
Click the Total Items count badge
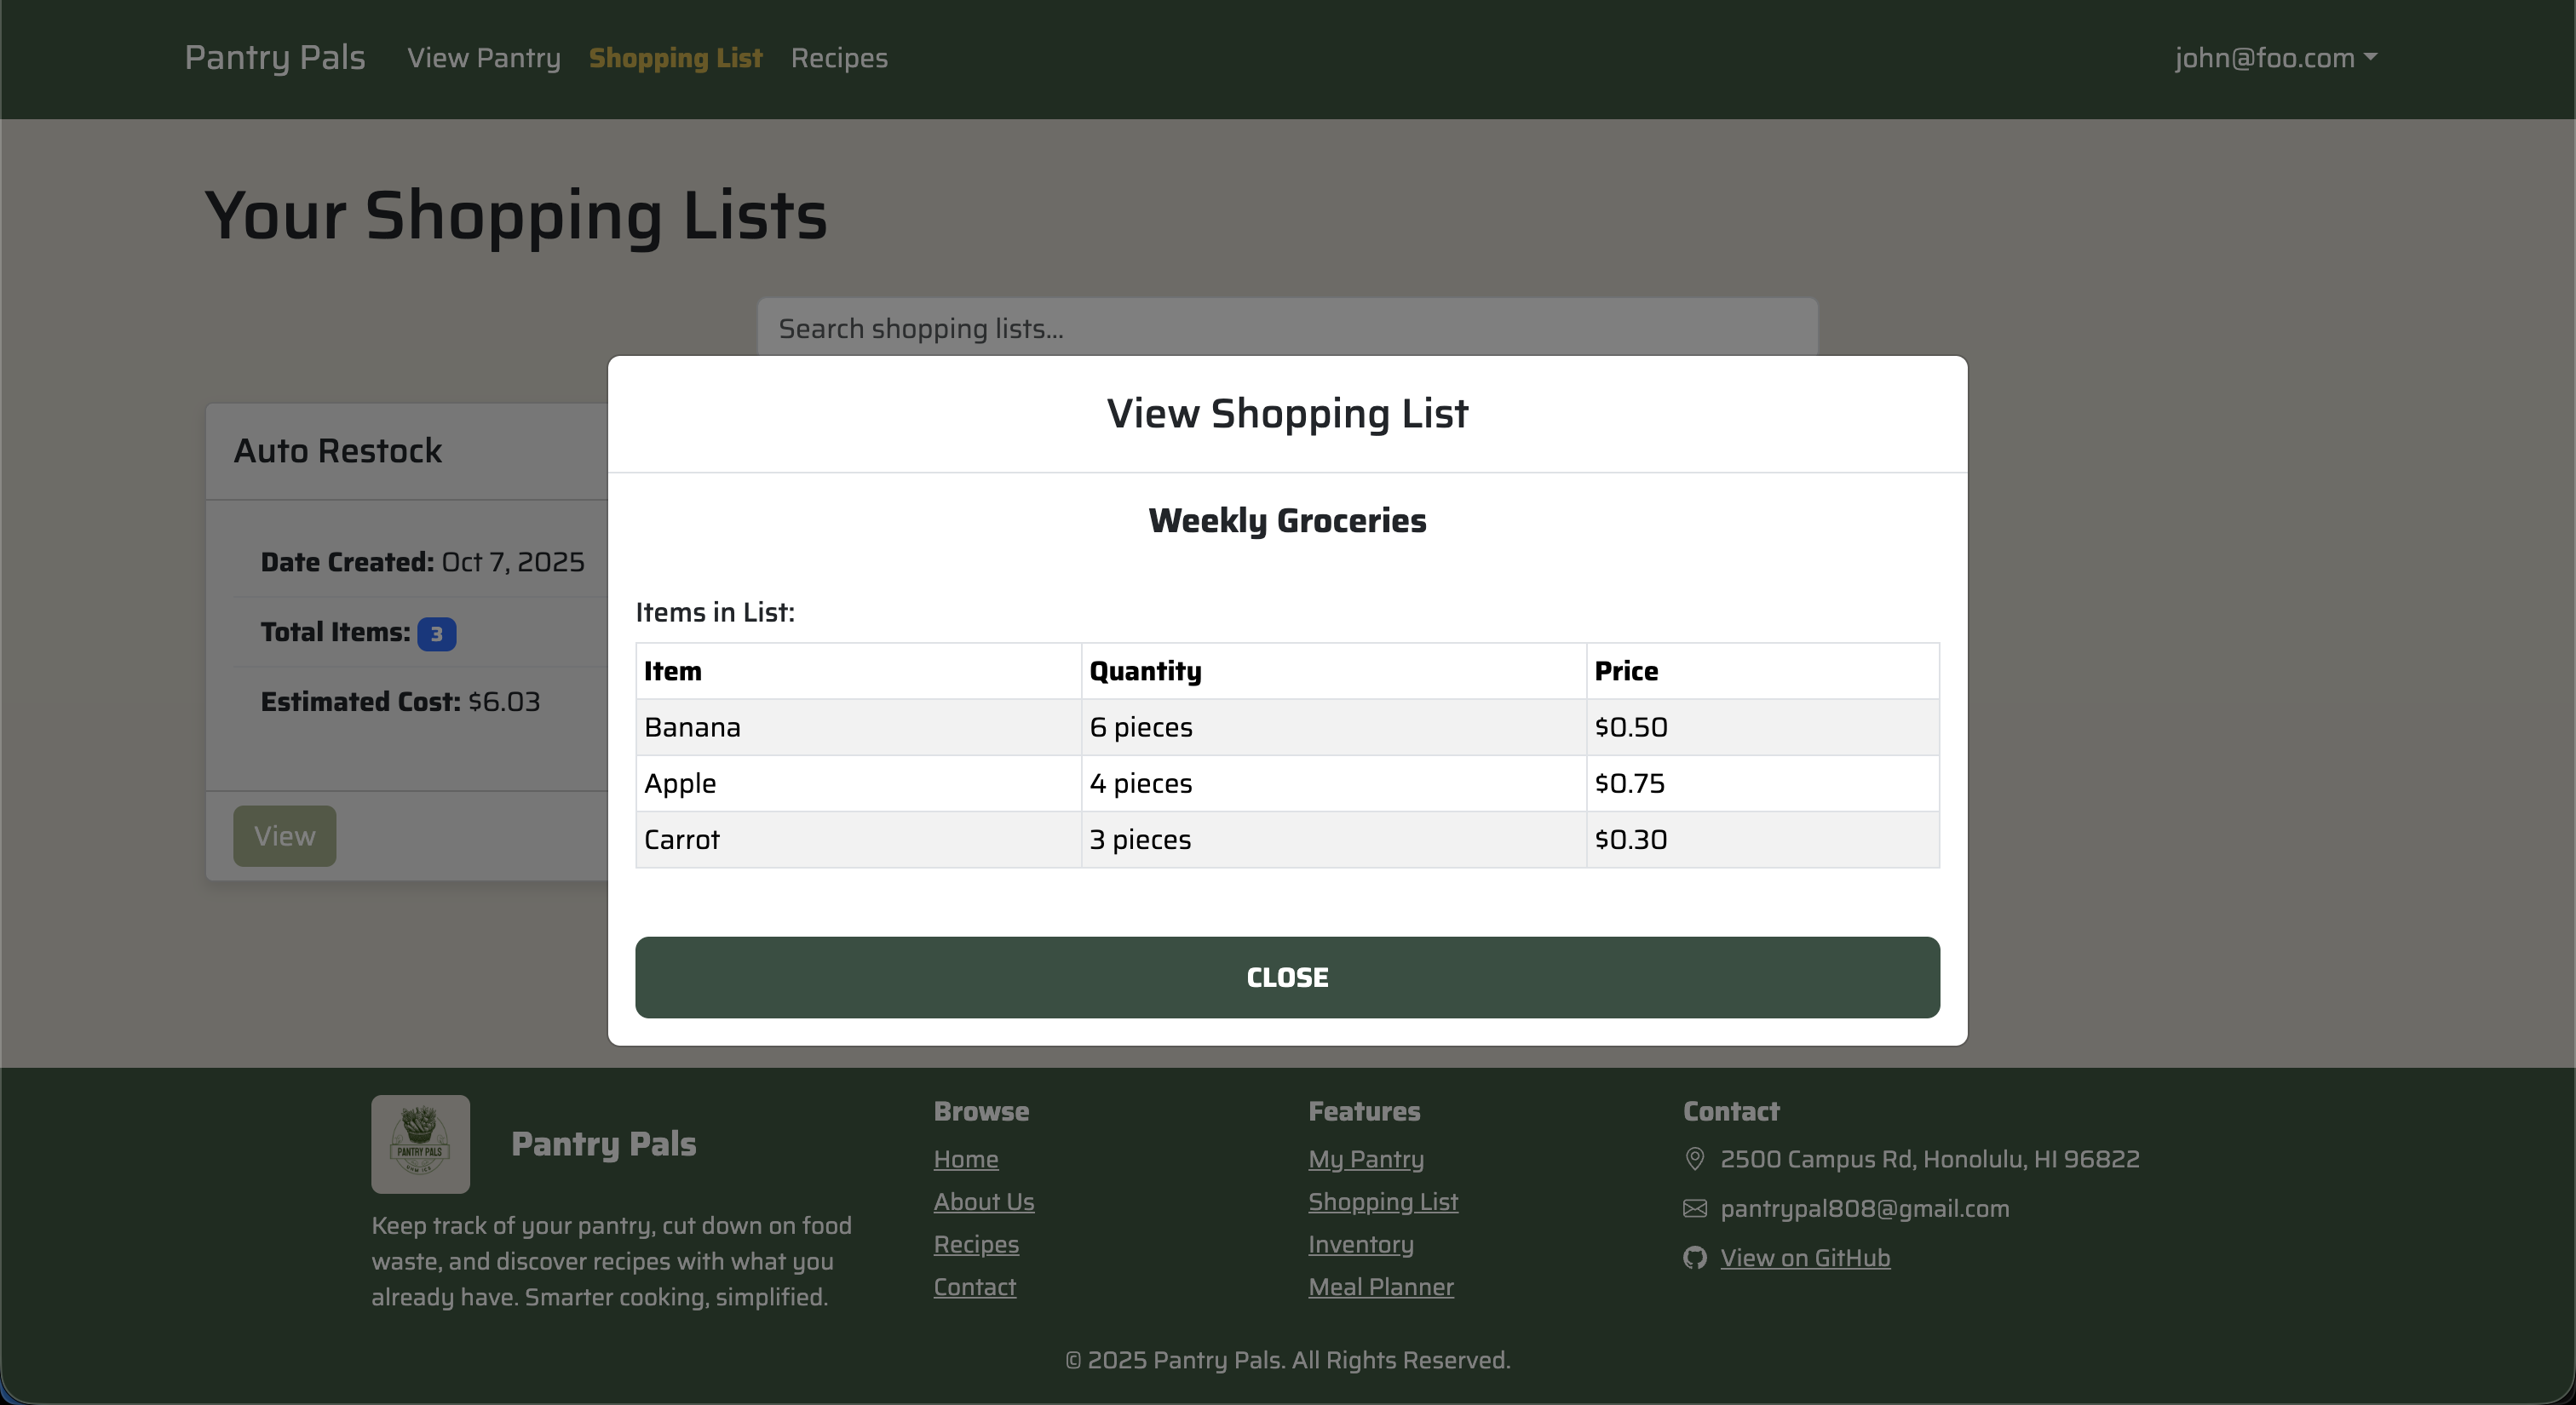(437, 633)
